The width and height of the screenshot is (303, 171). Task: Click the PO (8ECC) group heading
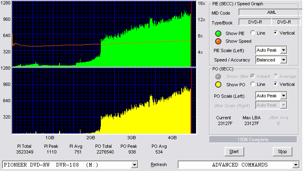click(x=223, y=69)
